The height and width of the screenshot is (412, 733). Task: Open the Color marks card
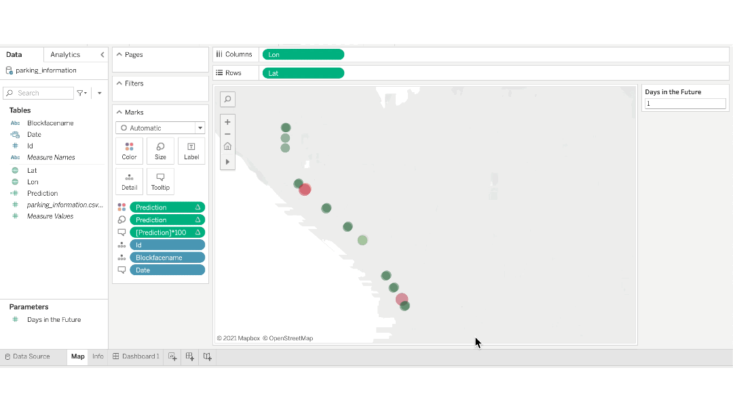(x=129, y=150)
